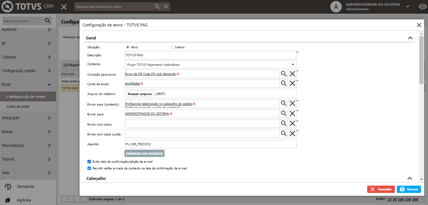Clear Conta de email field
This screenshot has width=428, height=205.
292,83
